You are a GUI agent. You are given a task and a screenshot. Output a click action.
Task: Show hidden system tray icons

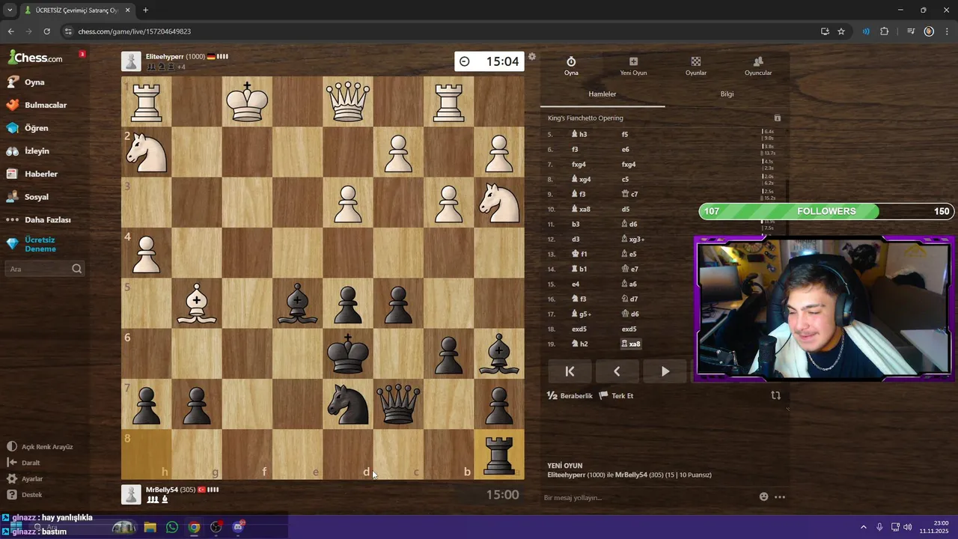(x=863, y=527)
